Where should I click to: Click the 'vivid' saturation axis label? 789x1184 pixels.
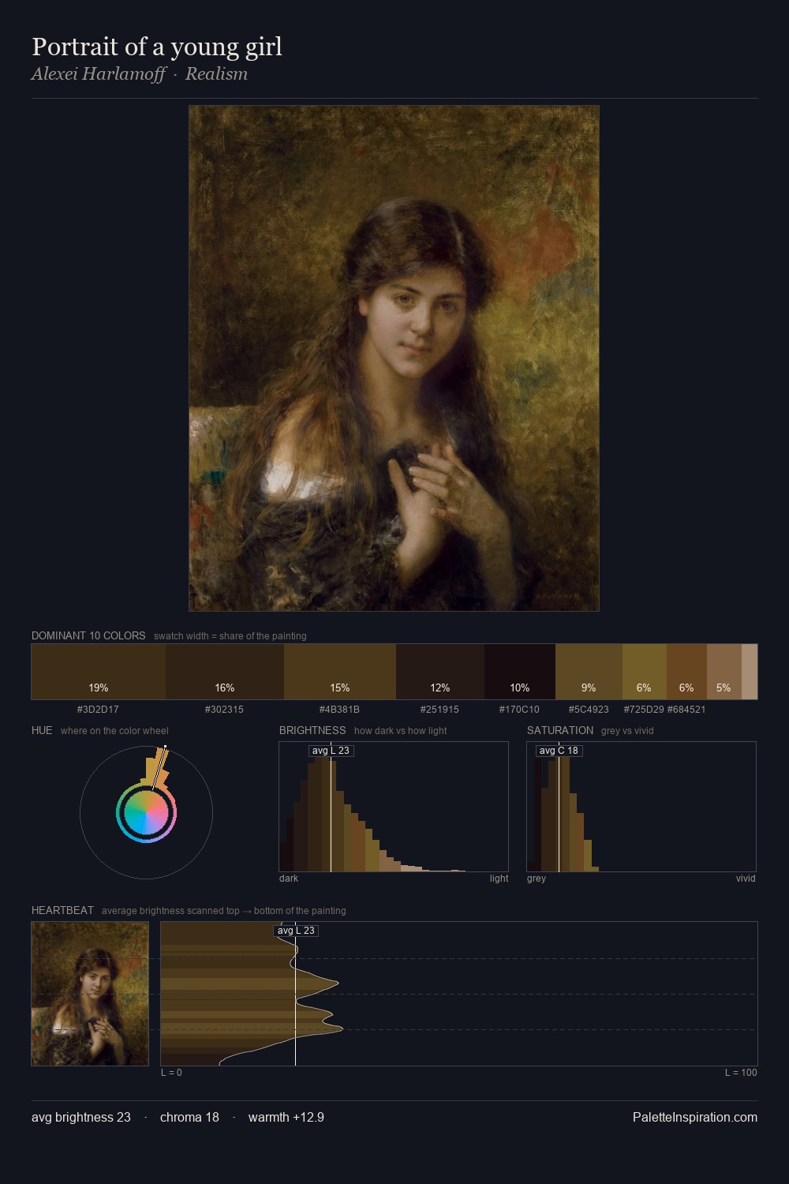[x=746, y=879]
